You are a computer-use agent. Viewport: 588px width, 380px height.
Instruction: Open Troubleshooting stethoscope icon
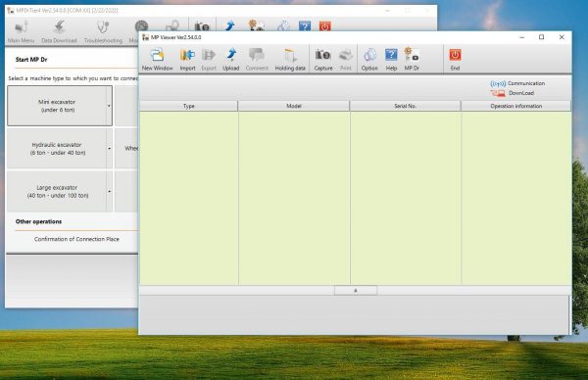[x=103, y=32]
